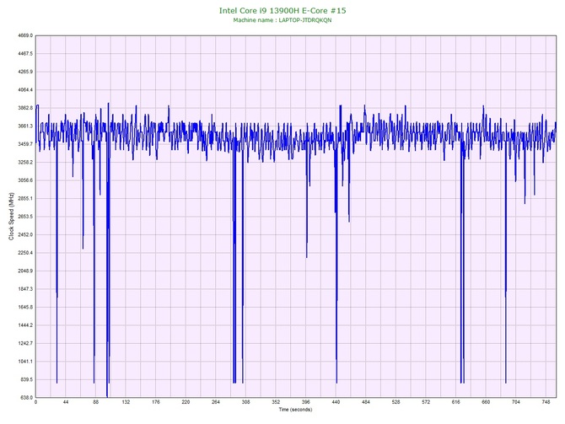Select the 0 second origin time label
This screenshot has width=565, height=424.
click(35, 402)
